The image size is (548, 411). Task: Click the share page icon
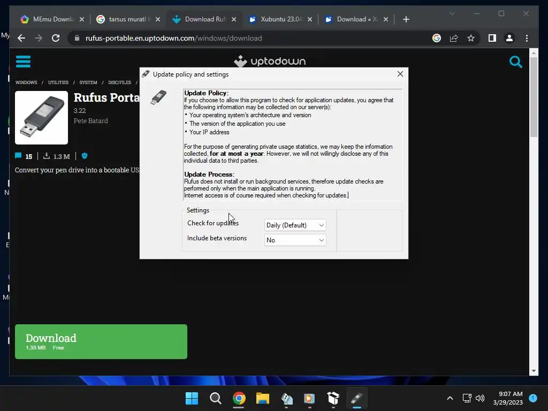click(x=454, y=38)
